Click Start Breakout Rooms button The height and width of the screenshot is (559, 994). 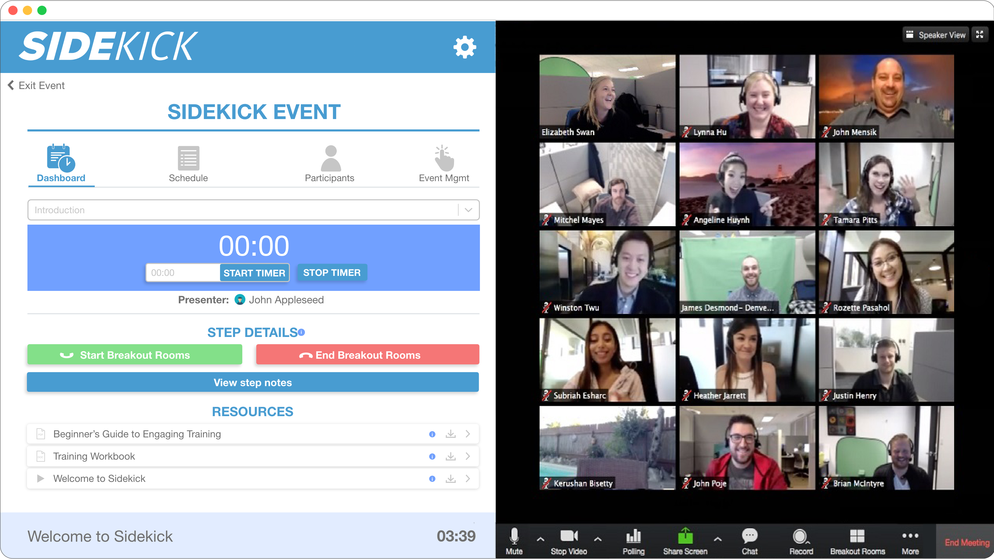tap(135, 354)
